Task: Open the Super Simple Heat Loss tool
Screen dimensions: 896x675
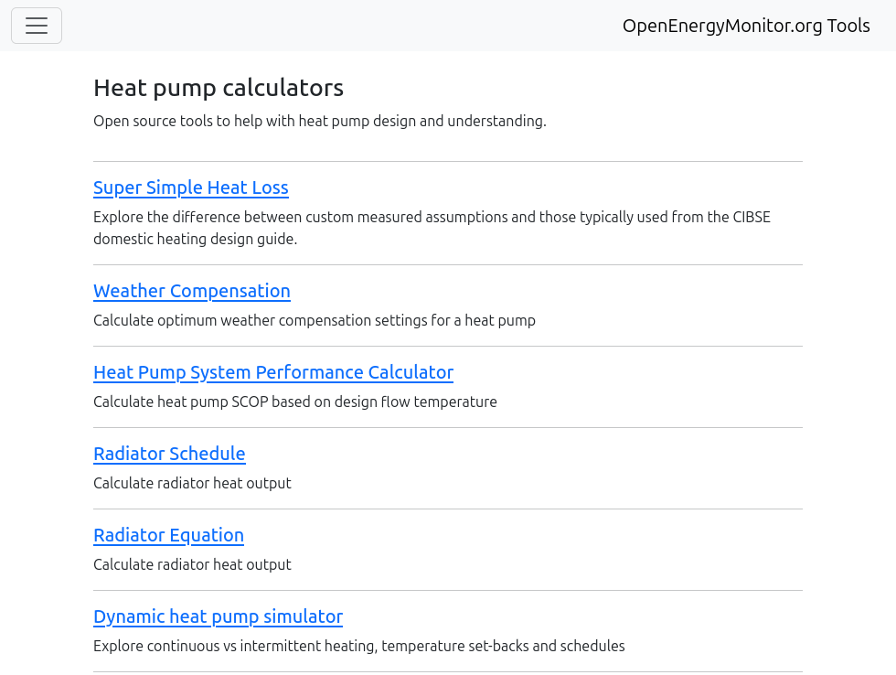Action: coord(191,187)
